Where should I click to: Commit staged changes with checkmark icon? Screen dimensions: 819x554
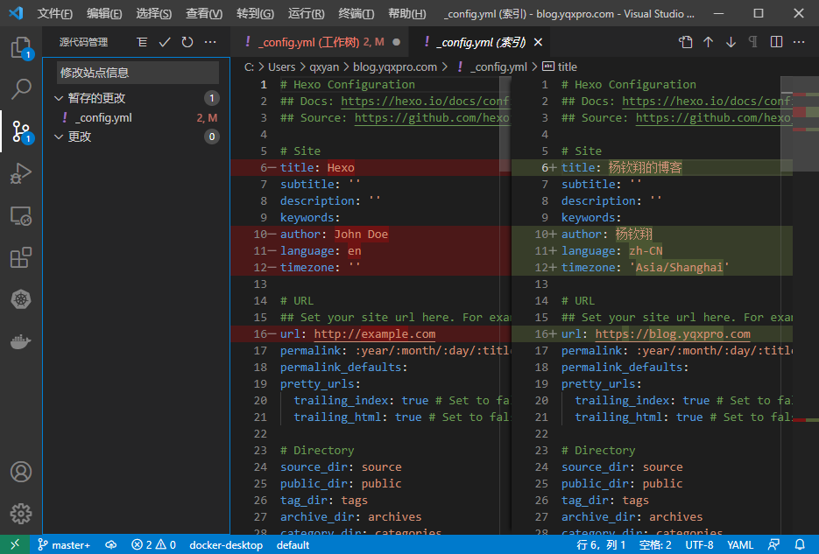[x=165, y=42]
